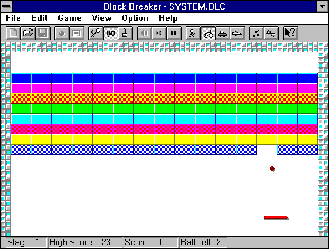Toggle the music note button

point(256,33)
